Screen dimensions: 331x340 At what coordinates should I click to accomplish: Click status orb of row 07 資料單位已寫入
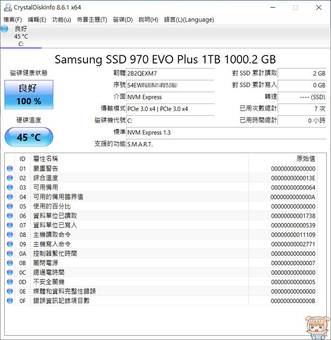(x=10, y=225)
